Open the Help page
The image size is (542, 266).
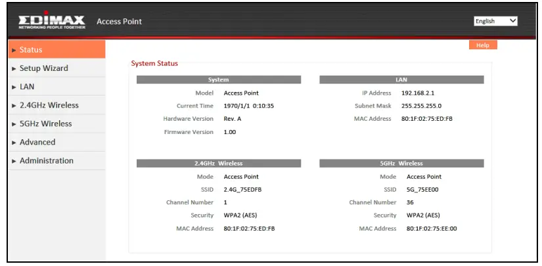point(483,45)
